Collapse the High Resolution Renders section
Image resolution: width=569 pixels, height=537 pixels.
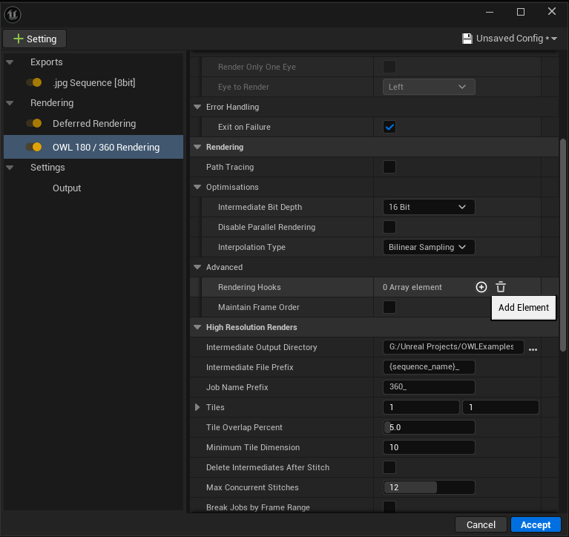point(197,327)
